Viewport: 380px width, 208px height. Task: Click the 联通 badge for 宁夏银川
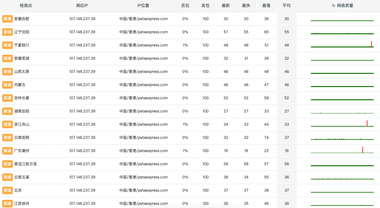[8, 45]
